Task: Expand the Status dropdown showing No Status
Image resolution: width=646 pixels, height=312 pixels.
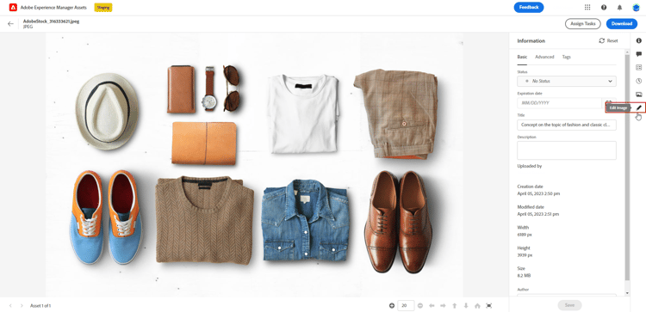Action: (567, 81)
